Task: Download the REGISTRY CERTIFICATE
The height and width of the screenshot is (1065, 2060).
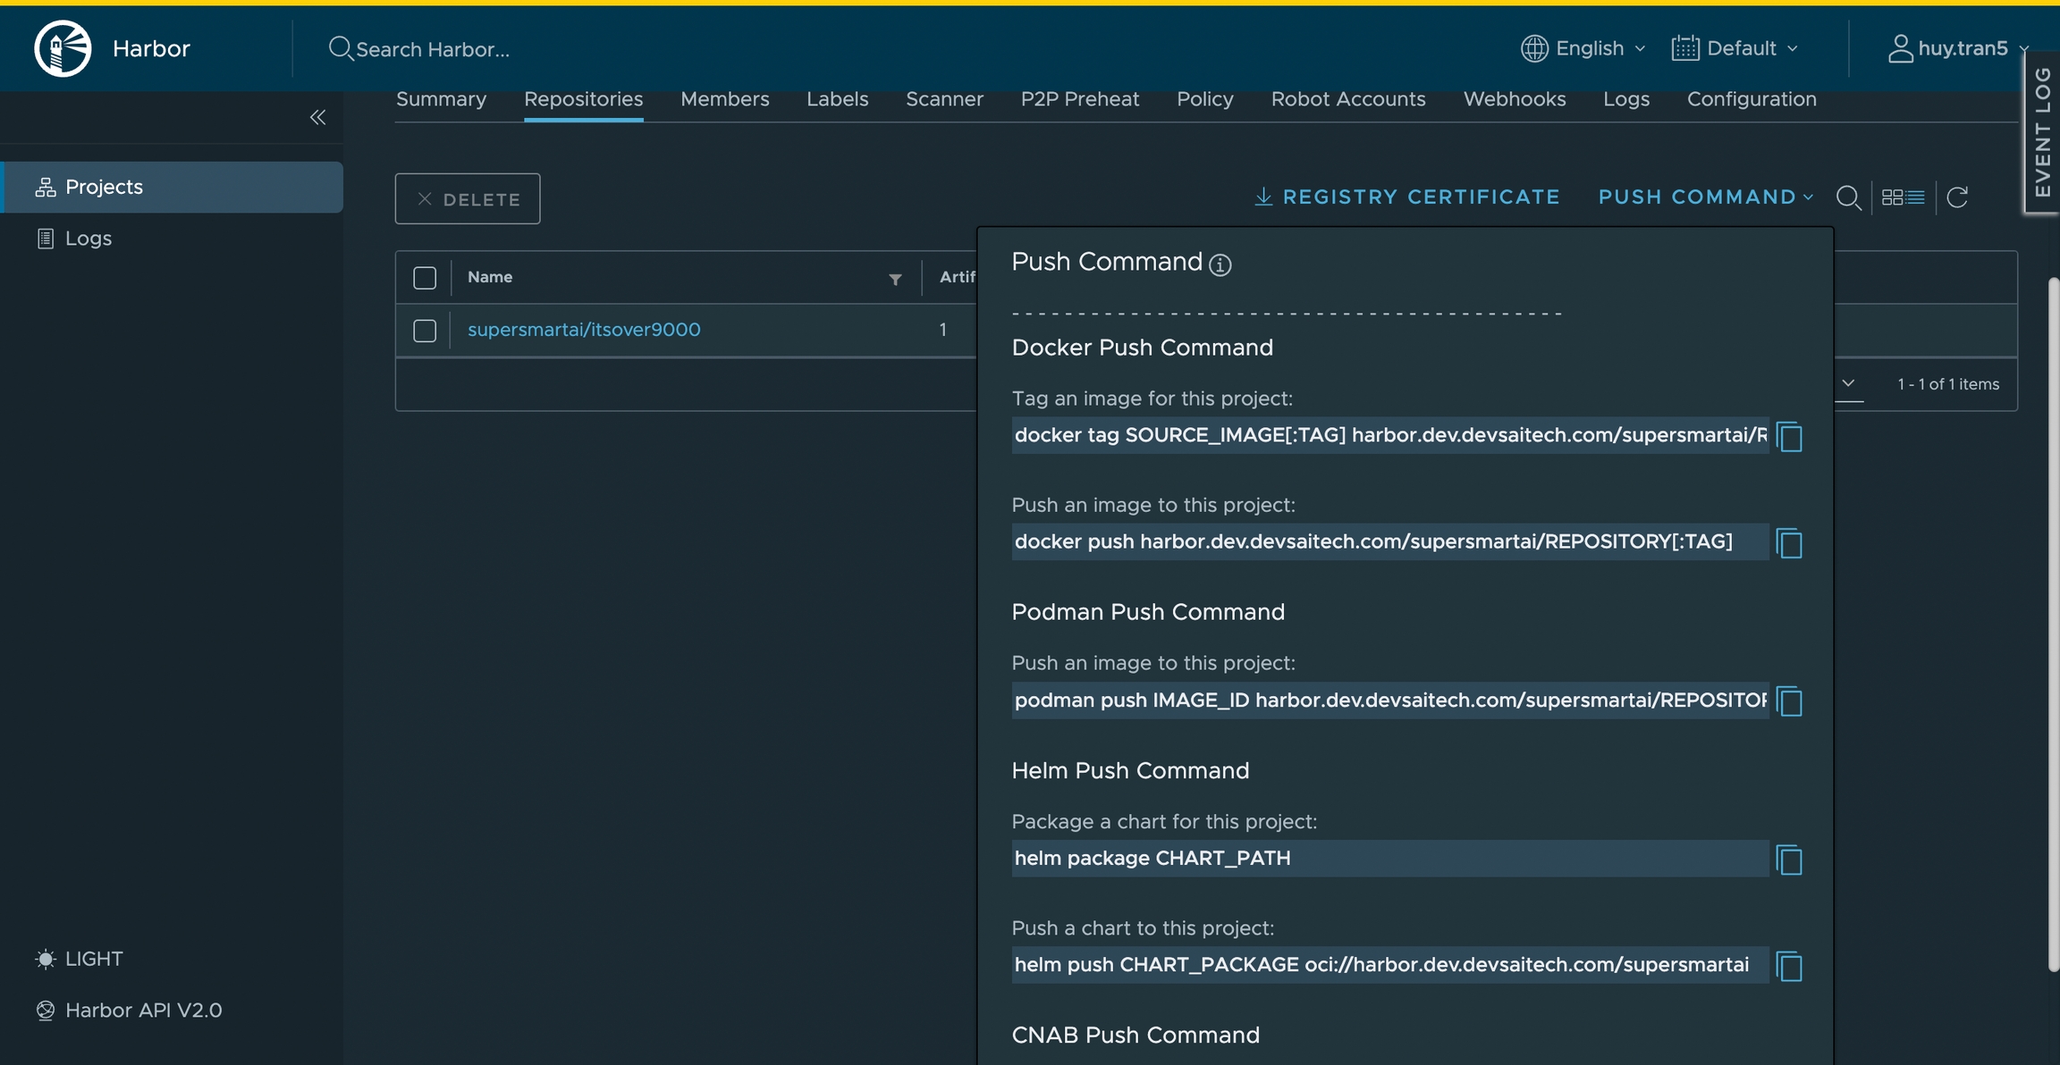Action: point(1407,197)
